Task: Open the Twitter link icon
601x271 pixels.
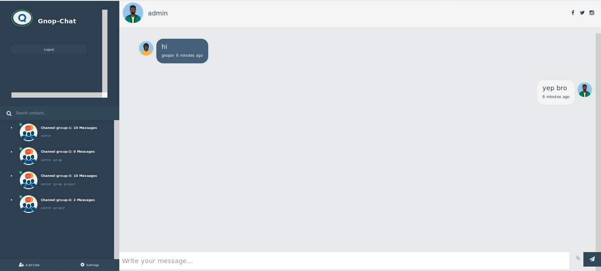Action: point(582,13)
